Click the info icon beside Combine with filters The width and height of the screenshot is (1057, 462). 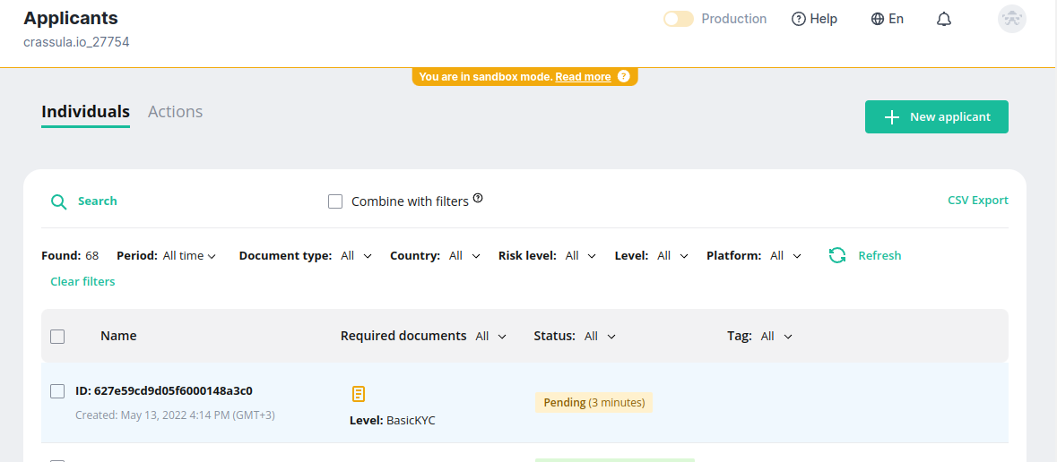pos(478,199)
